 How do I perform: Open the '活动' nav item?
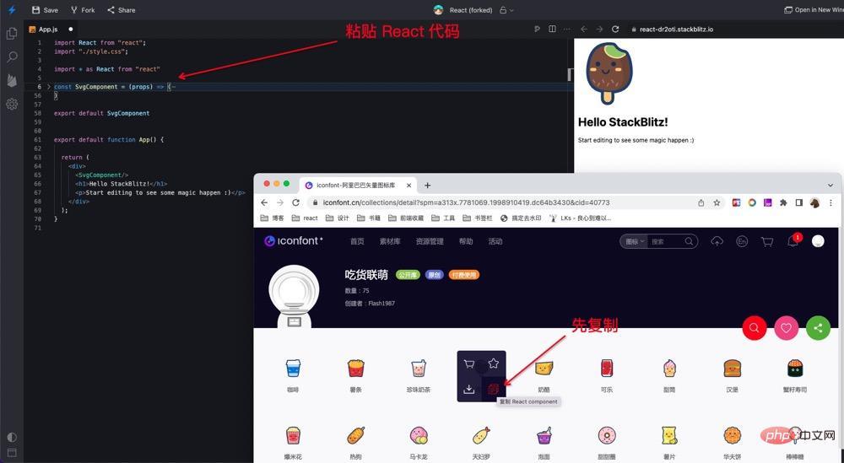[495, 241]
